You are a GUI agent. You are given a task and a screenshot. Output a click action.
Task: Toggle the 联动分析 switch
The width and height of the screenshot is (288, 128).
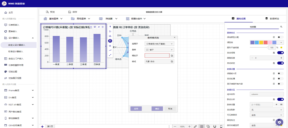[281, 99]
